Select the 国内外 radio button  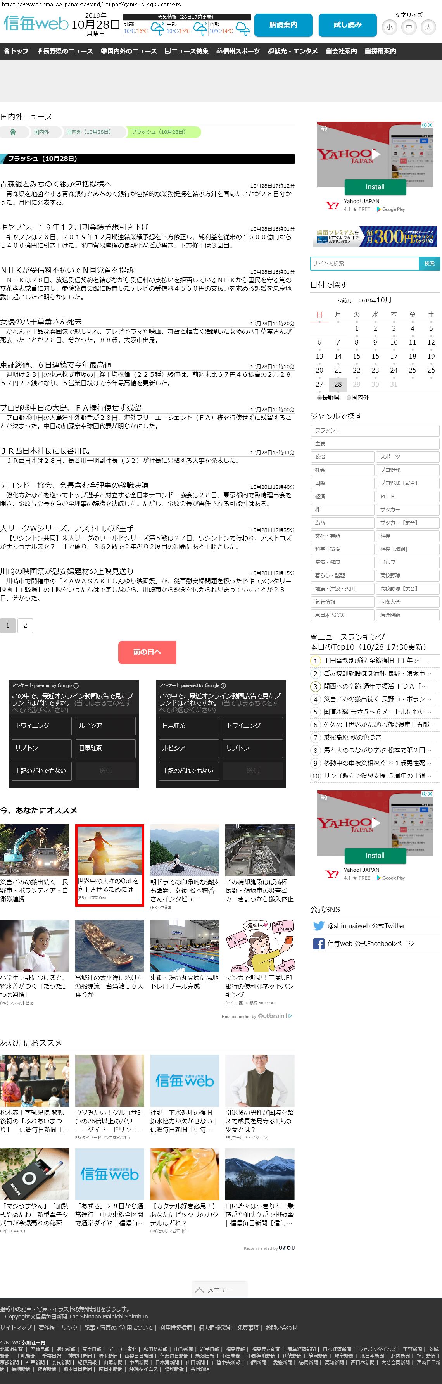(349, 398)
